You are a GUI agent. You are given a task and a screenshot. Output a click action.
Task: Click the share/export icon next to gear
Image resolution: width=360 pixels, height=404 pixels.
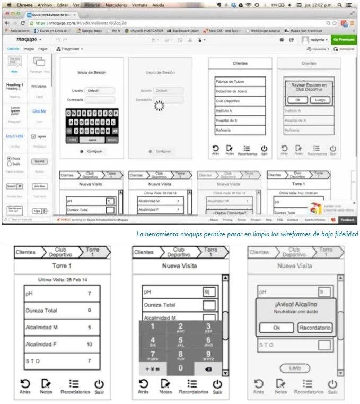point(291,40)
